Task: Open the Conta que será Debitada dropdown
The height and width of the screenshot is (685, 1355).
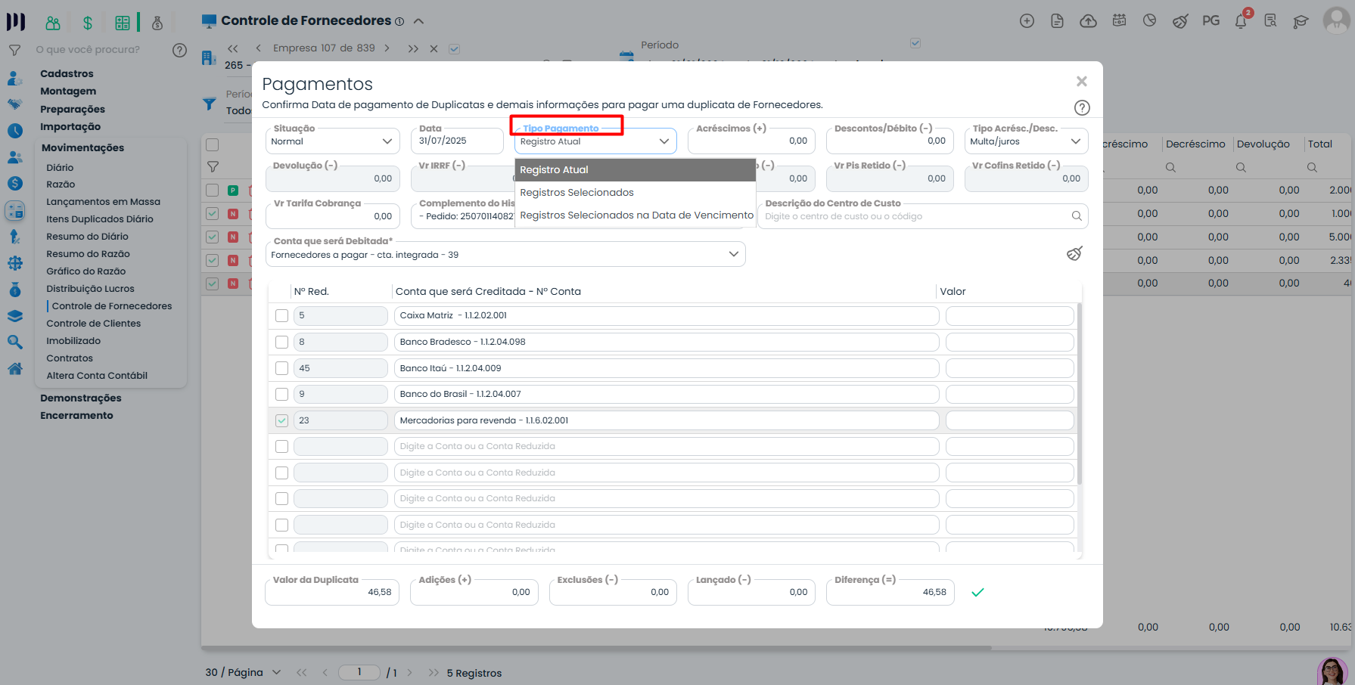Action: (x=505, y=255)
